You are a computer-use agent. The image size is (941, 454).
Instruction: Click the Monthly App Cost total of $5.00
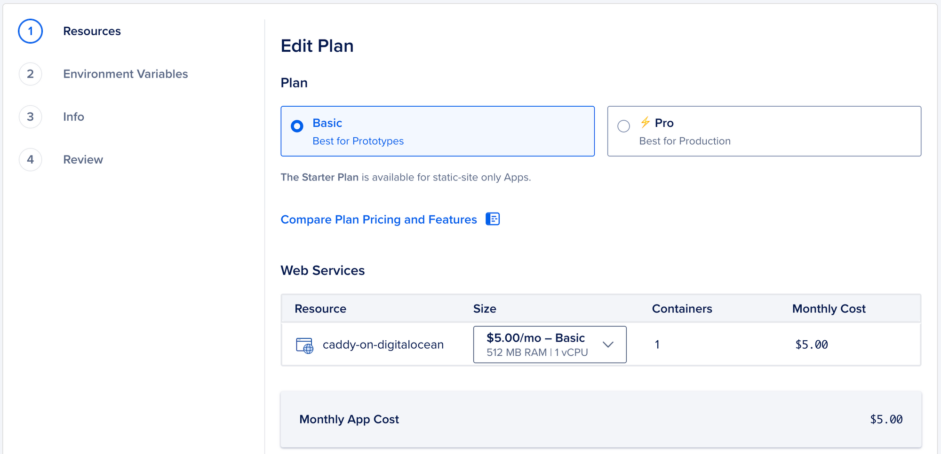pyautogui.click(x=886, y=419)
